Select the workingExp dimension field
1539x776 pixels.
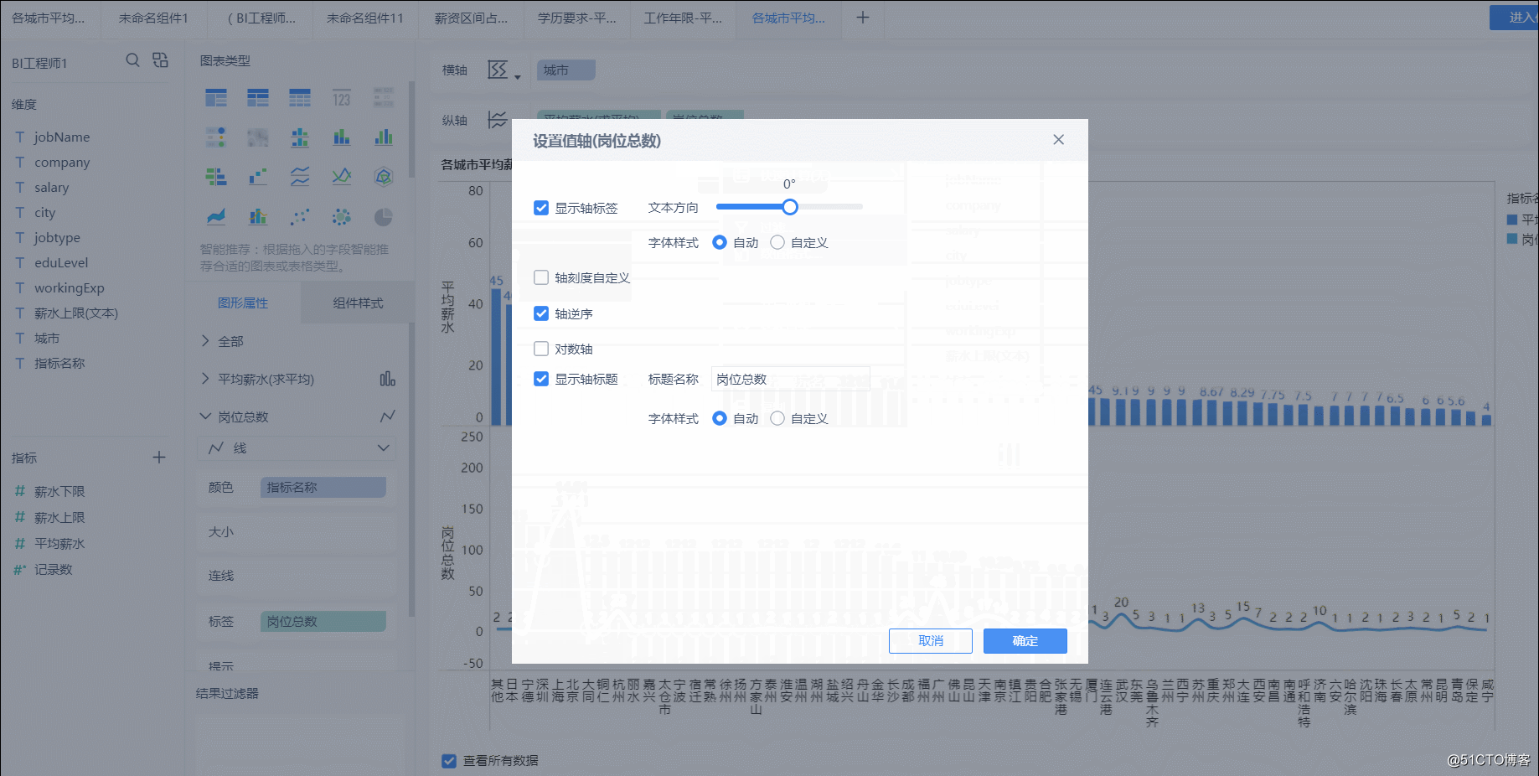point(70,287)
